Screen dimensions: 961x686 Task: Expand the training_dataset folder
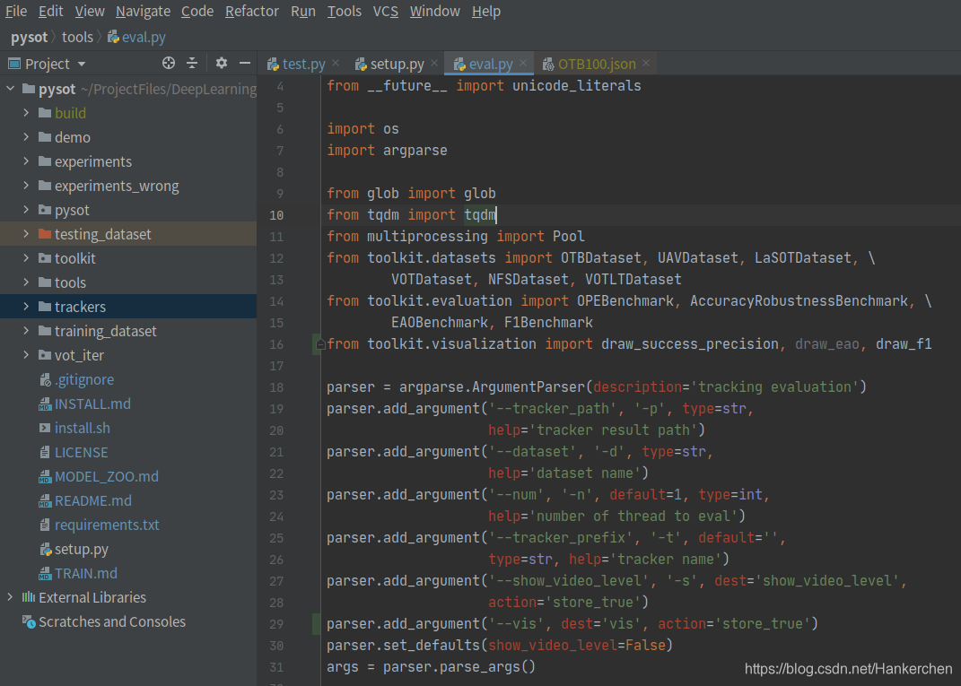[26, 331]
